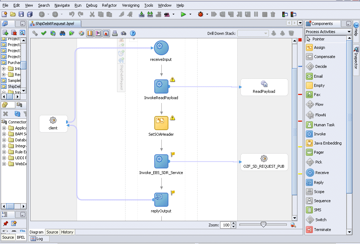360x244 pixels.
Task: Click the ReadPayload partner link
Action: [264, 87]
